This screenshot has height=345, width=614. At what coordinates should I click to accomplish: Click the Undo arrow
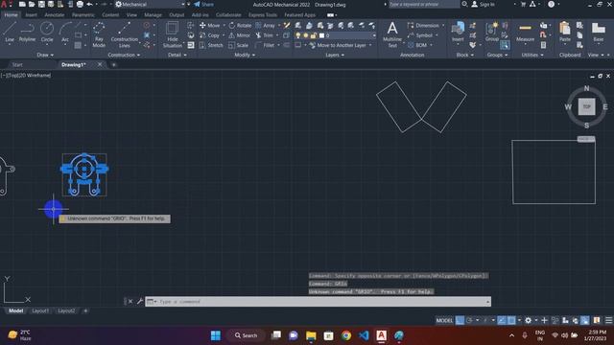[89, 4]
